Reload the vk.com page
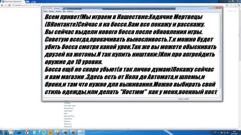This screenshot has width=241, height=135. (9, 5)
